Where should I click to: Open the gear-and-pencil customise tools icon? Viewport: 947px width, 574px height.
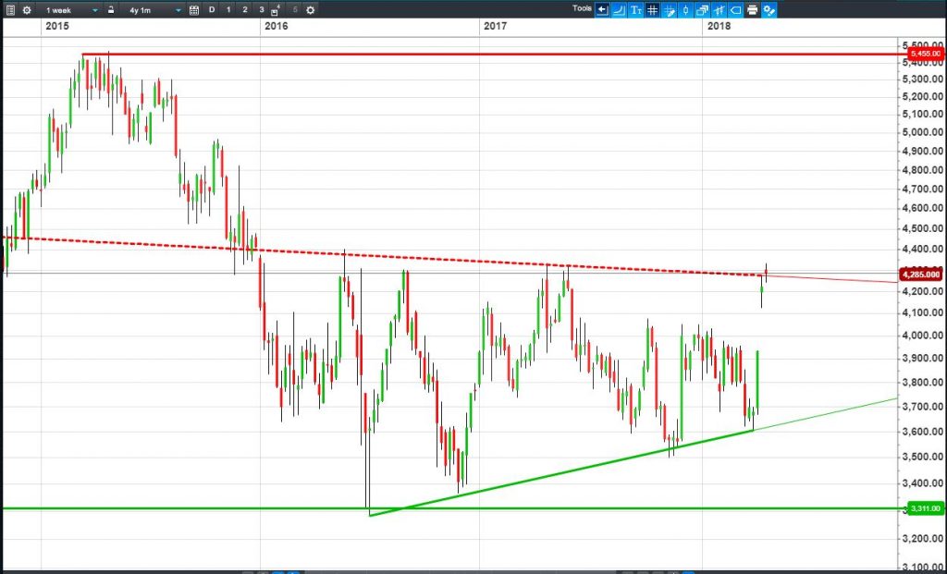click(x=769, y=9)
